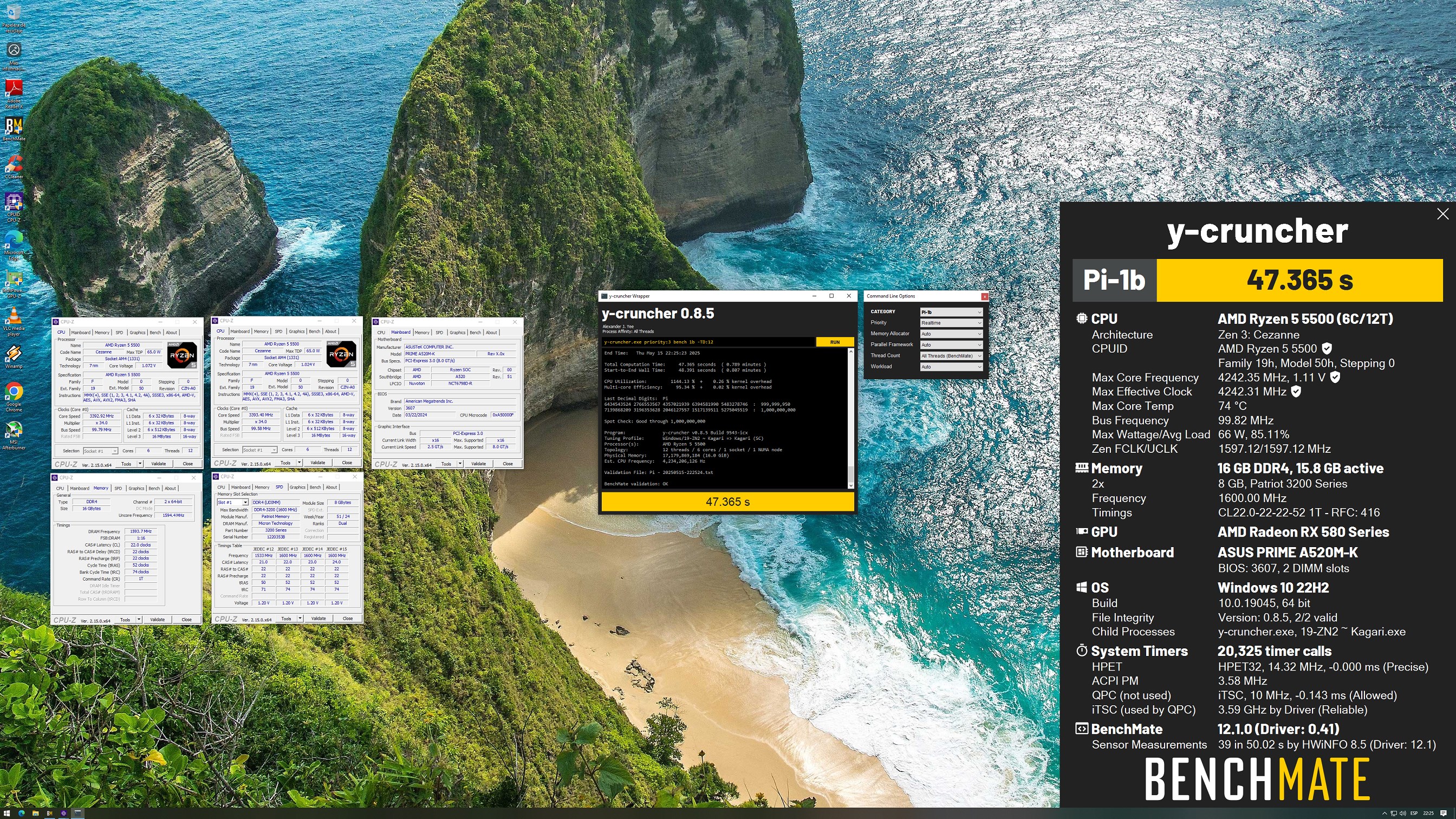The height and width of the screenshot is (819, 1456).
Task: Switch to About tab in SPD CPU-Z window
Action: pos(331,487)
